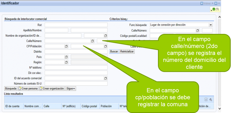The height and width of the screenshot is (113, 231).
Task: Open the results list chart icon
Action: point(206,100)
